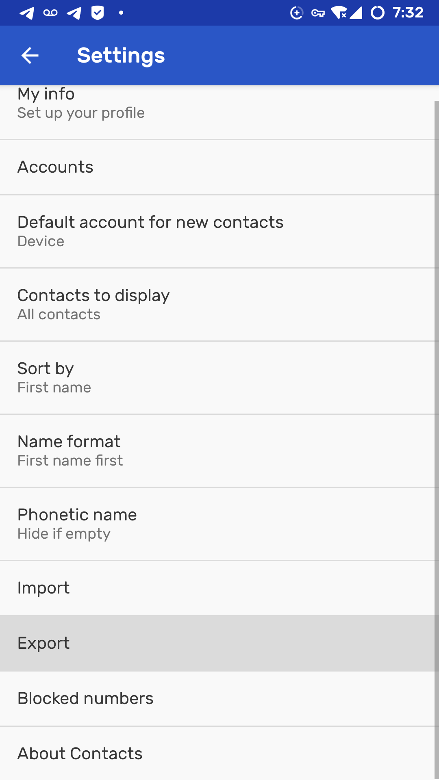This screenshot has height=780, width=439.
Task: Tap the back arrow in Settings header
Action: 30,56
